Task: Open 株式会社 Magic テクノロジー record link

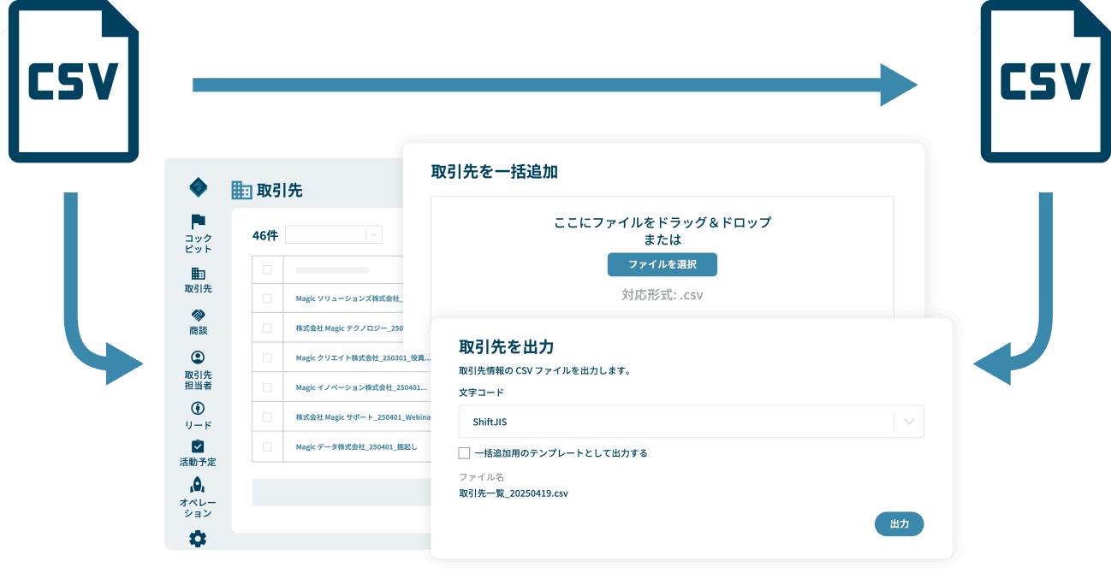Action: click(348, 328)
